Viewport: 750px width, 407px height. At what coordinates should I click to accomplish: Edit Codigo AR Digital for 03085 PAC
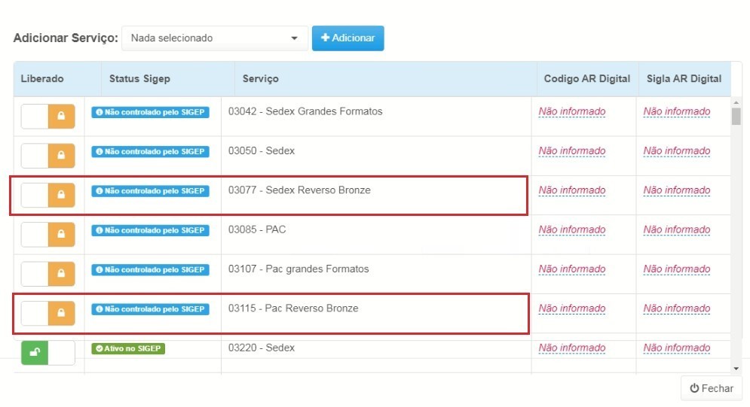(572, 229)
